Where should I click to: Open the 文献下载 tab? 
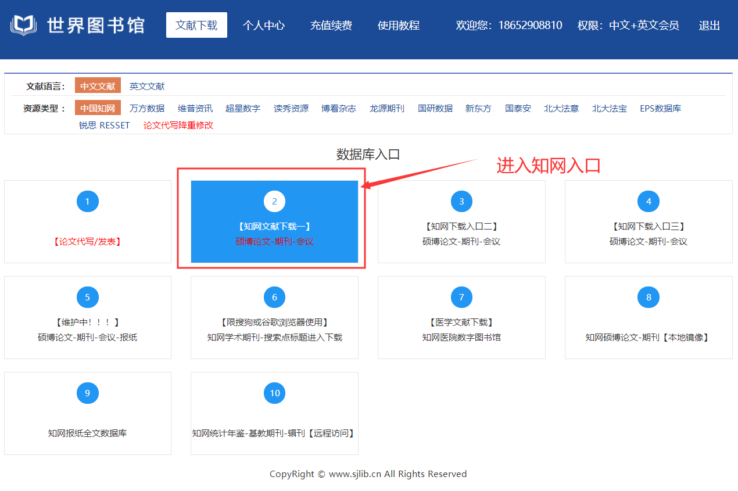(x=196, y=25)
